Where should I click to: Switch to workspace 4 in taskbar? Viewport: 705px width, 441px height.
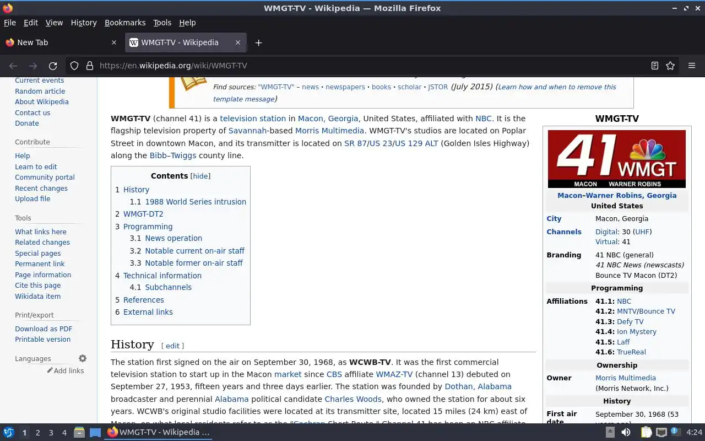[x=64, y=433]
